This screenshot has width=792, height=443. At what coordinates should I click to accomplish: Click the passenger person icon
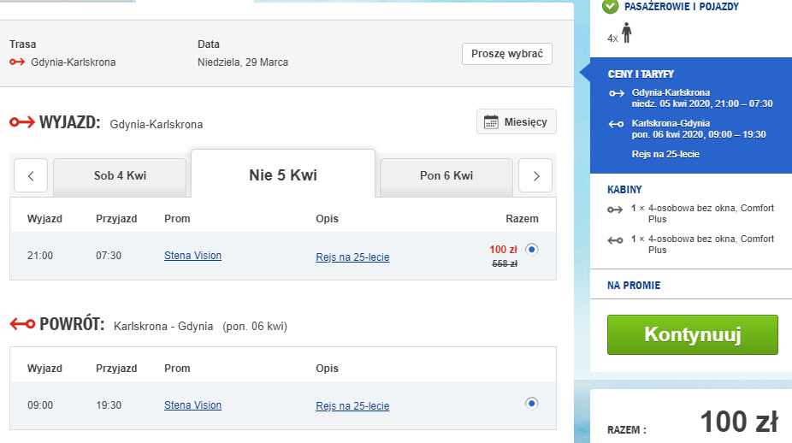tap(627, 33)
